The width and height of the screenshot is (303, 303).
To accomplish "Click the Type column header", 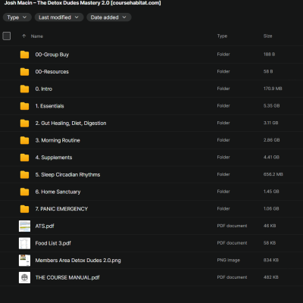I will [x=222, y=36].
